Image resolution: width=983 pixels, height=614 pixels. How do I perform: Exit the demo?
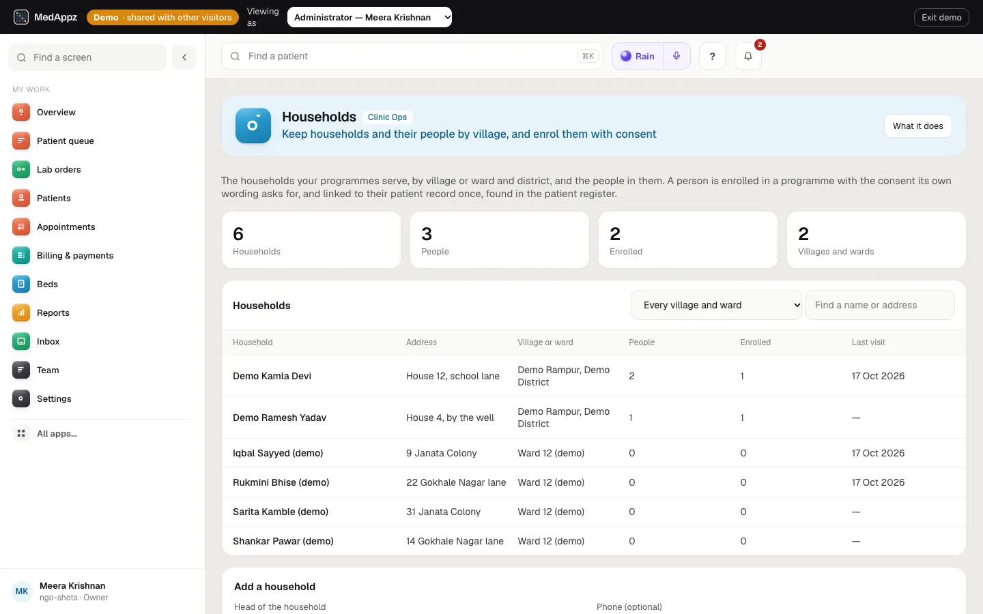[x=941, y=17]
